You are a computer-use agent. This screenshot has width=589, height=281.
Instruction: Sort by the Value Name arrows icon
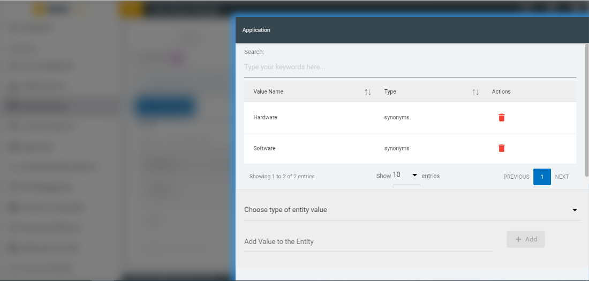tap(368, 92)
